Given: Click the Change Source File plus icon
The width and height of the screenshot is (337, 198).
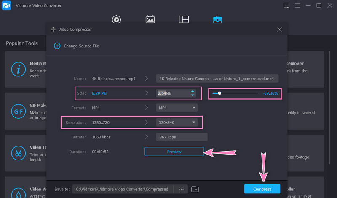Looking at the screenshot, I should click(57, 46).
